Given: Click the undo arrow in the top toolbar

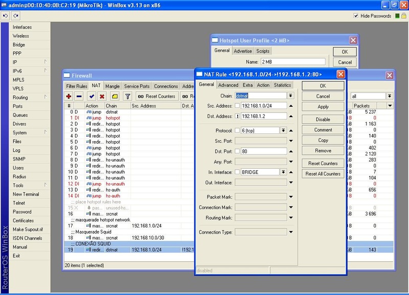Looking at the screenshot, I should tap(5, 16).
